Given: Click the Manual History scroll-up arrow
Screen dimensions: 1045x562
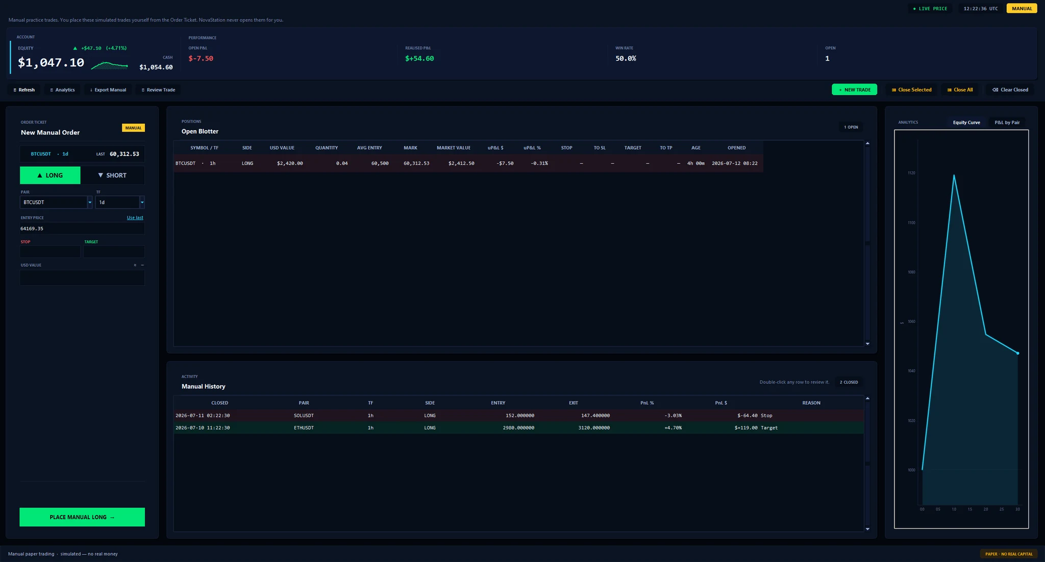Looking at the screenshot, I should click(x=867, y=398).
